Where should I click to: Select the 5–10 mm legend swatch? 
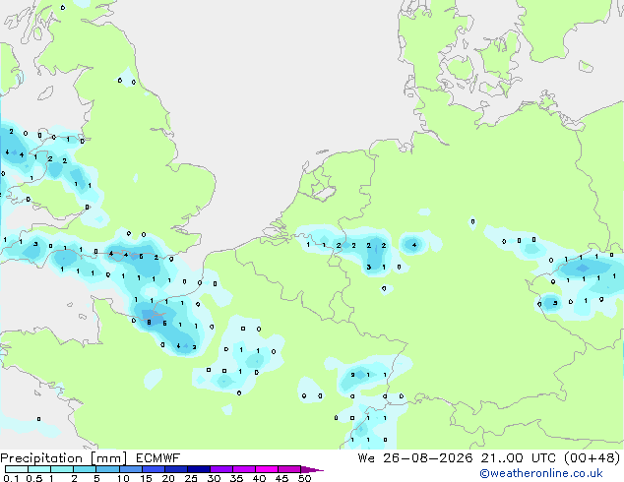tap(107, 469)
